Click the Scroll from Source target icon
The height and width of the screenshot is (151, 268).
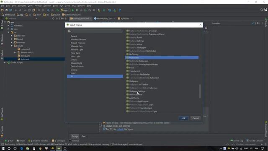(x=53, y=18)
